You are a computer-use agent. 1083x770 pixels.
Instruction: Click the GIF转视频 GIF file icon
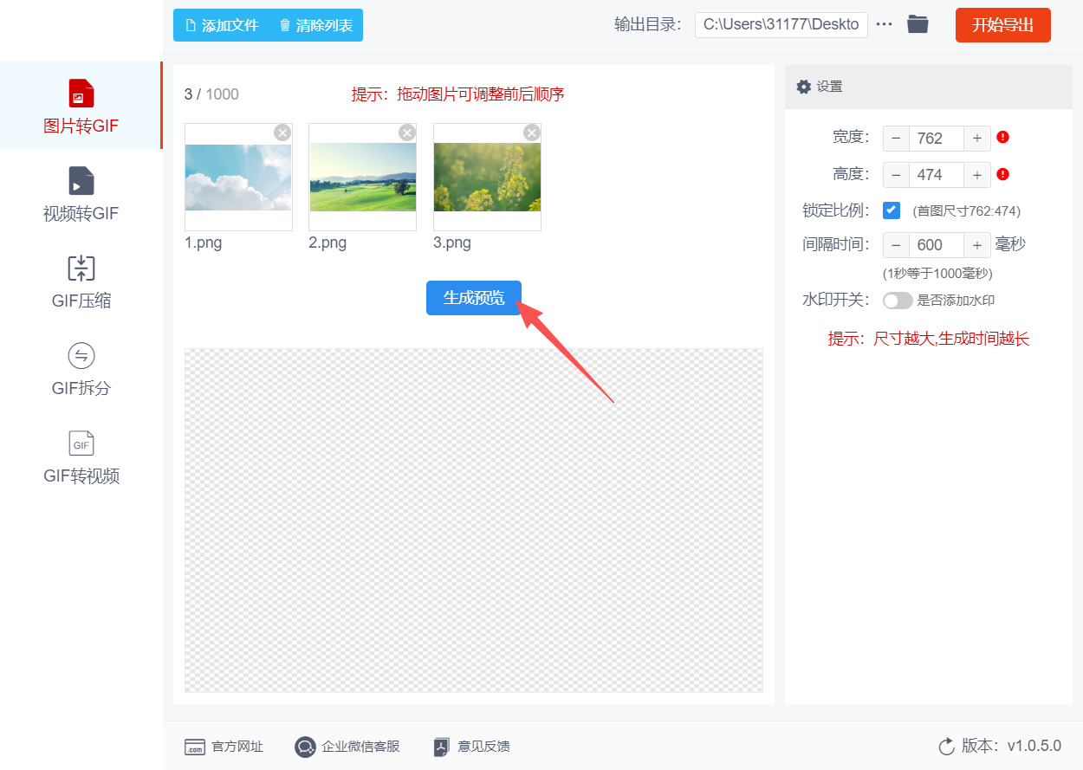click(x=81, y=443)
